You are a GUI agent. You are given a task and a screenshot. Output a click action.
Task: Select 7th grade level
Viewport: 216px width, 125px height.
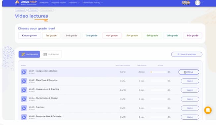(x=172, y=36)
